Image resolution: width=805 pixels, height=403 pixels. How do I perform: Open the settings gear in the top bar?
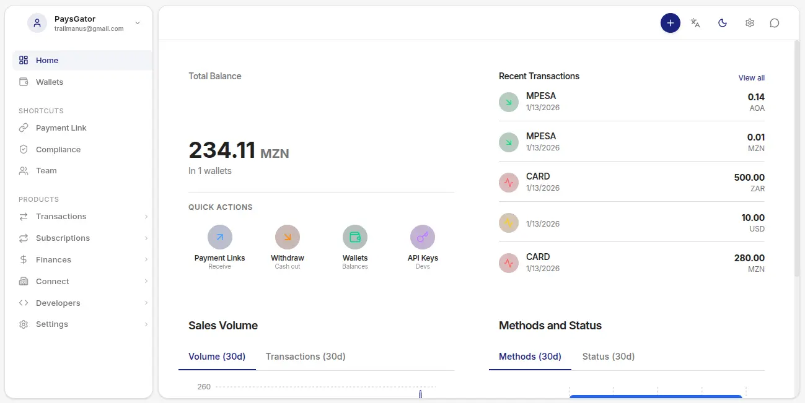point(749,22)
